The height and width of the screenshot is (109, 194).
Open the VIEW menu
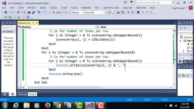[x=21, y=8]
